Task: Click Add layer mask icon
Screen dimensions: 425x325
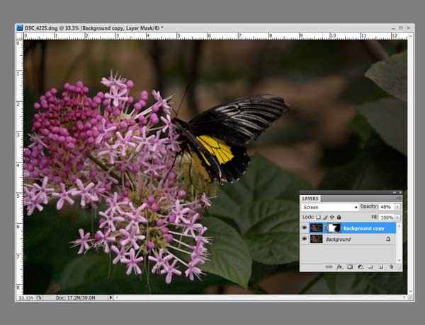Action: click(350, 267)
